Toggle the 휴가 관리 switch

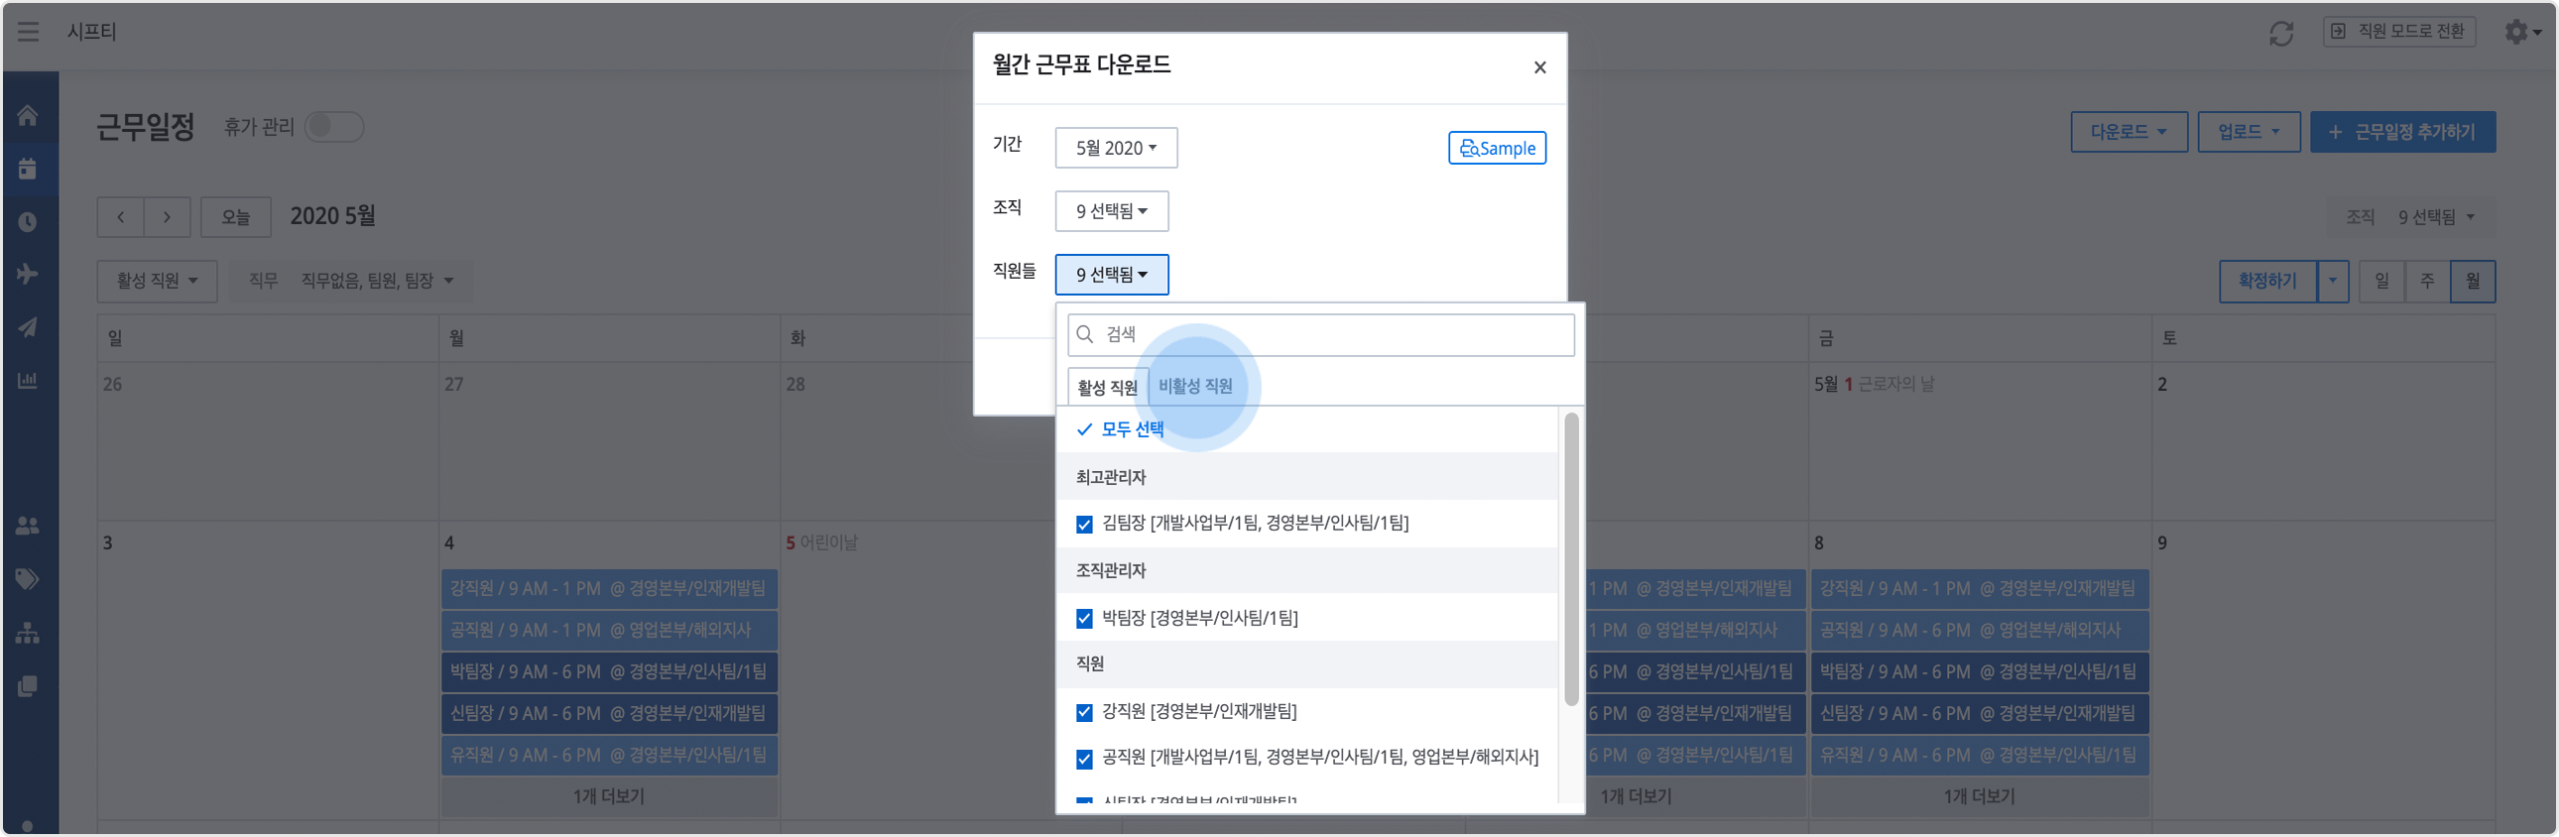pyautogui.click(x=334, y=127)
